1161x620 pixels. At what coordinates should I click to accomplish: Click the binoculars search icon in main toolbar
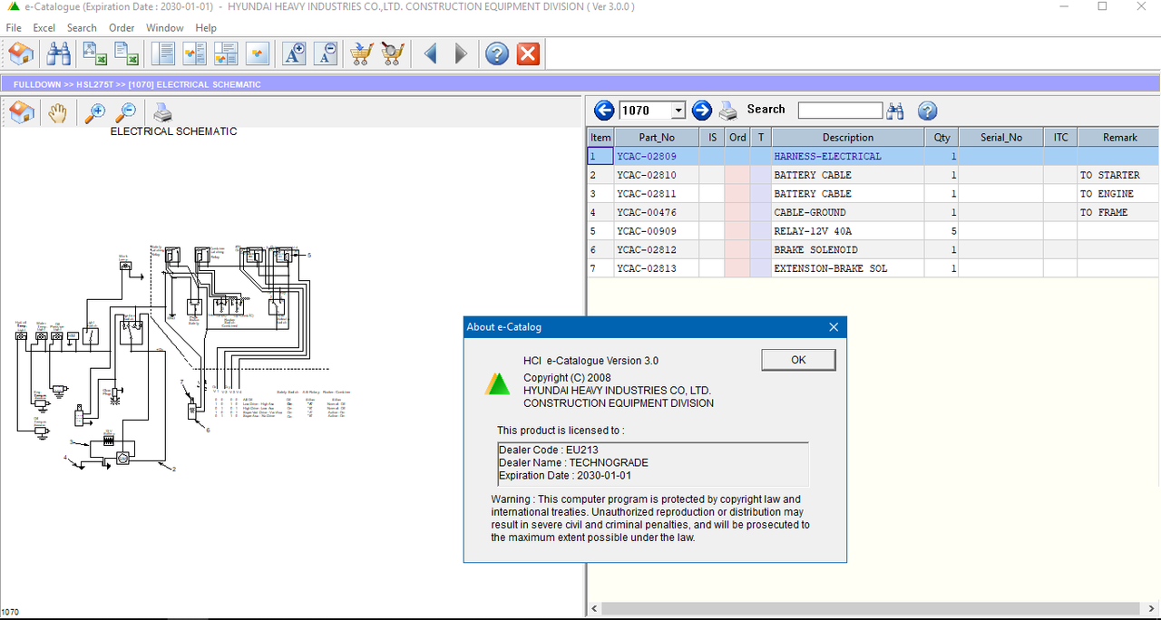(x=59, y=54)
